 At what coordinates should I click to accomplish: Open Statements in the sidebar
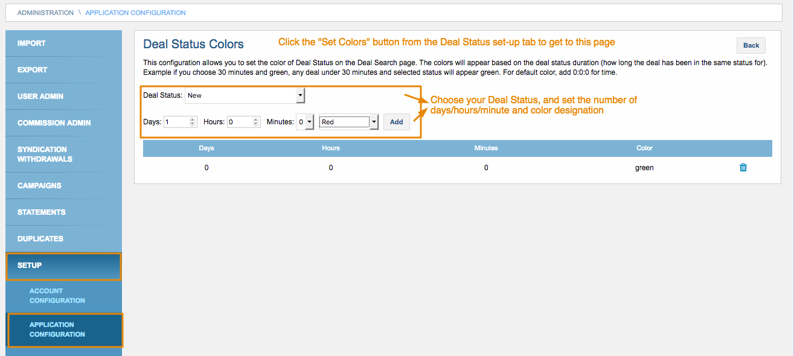[63, 212]
